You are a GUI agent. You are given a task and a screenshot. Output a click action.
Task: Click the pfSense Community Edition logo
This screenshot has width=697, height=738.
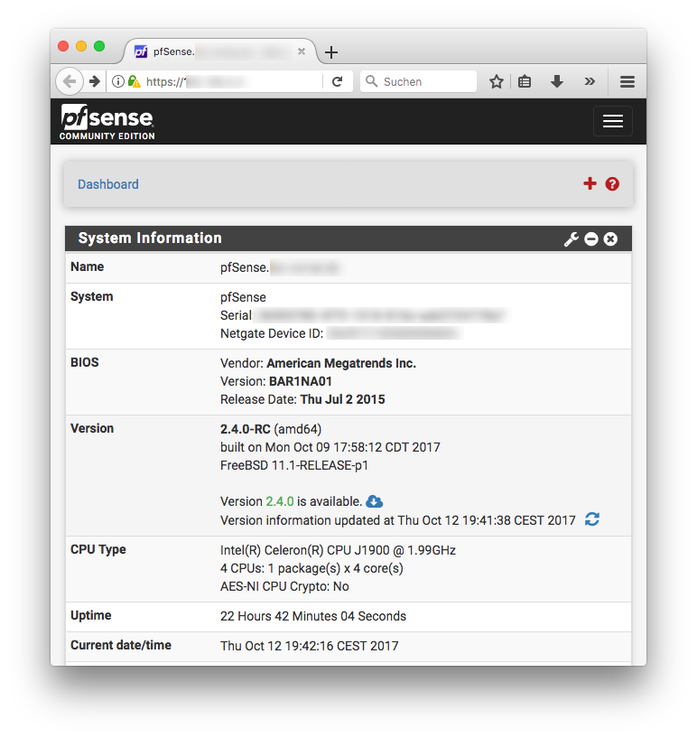point(107,122)
